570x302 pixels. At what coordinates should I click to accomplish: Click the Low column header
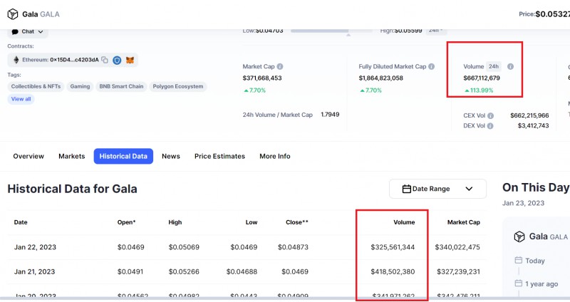pyautogui.click(x=252, y=222)
